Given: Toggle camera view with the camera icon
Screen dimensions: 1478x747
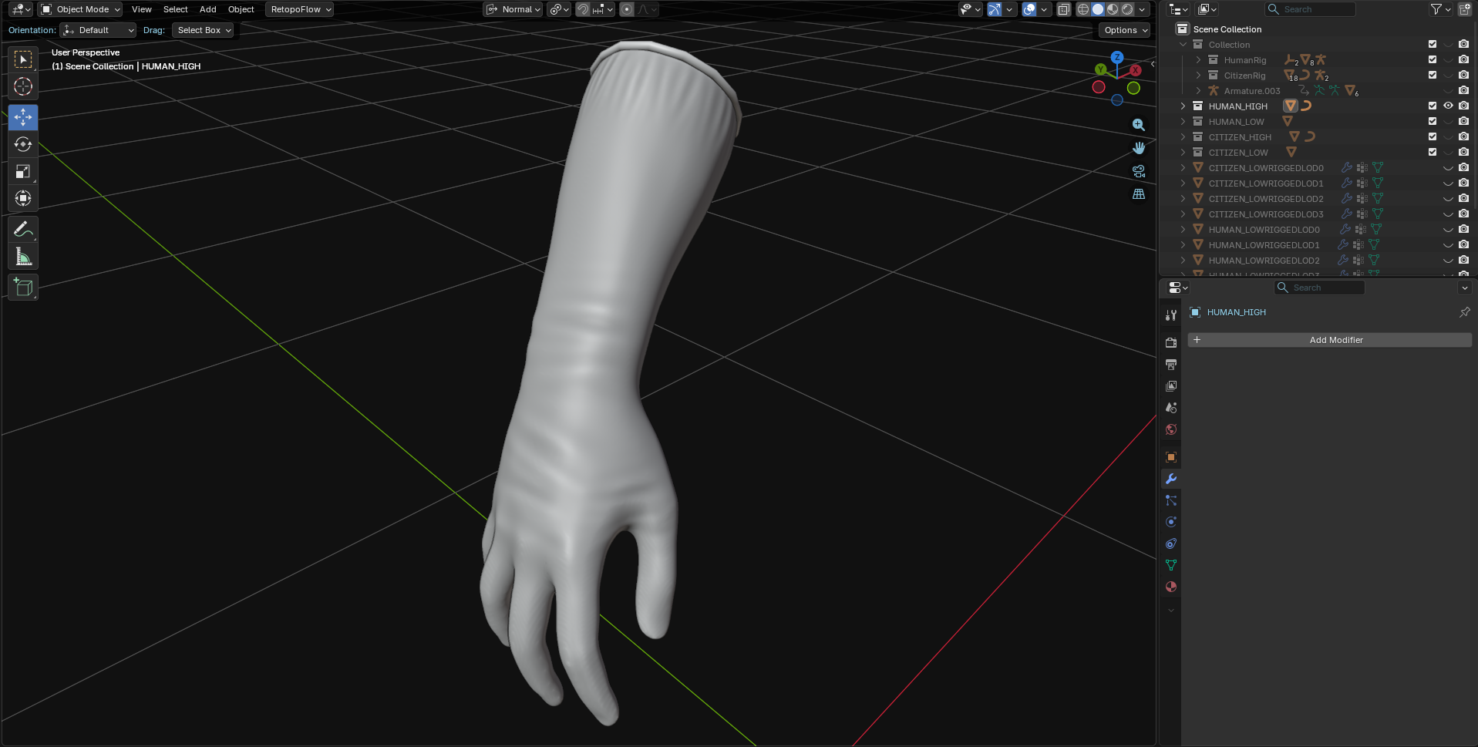Looking at the screenshot, I should pyautogui.click(x=1138, y=171).
